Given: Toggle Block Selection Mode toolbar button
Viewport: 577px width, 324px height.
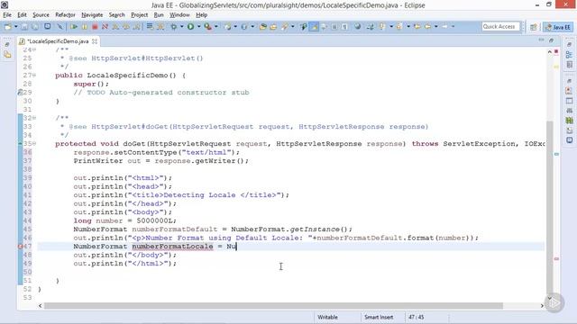Looking at the screenshot, I should pos(334,26).
